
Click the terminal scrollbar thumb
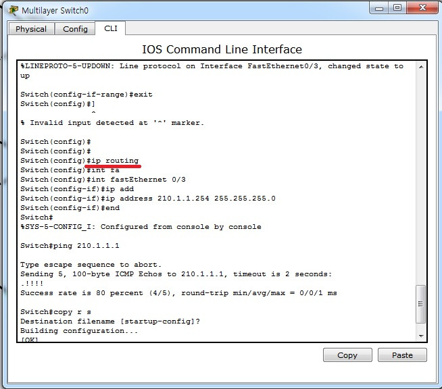(x=421, y=304)
